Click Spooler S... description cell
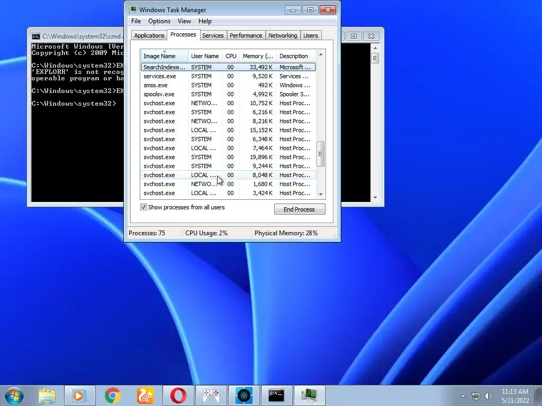Screen dimensions: 542x406 click(294, 94)
